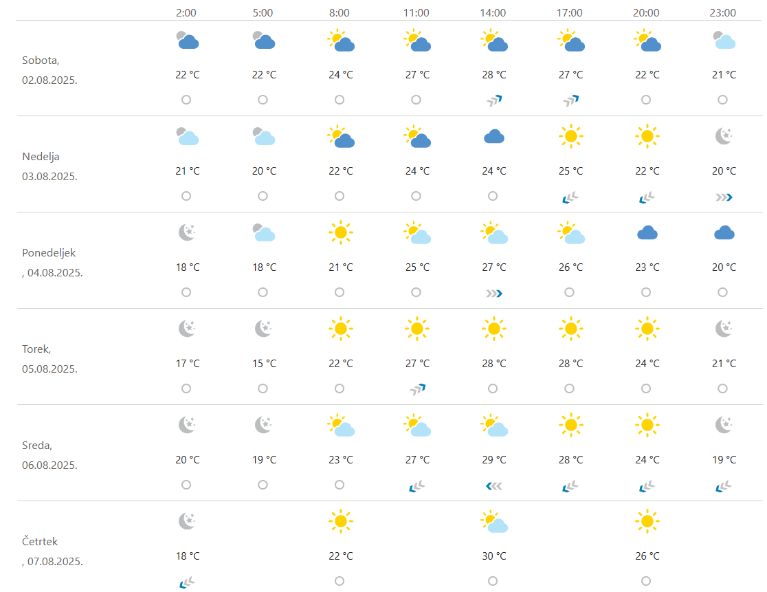The image size is (767, 592).
Task: Click the Sreda 8:00 sun and cloud icon
Action: coord(340,426)
